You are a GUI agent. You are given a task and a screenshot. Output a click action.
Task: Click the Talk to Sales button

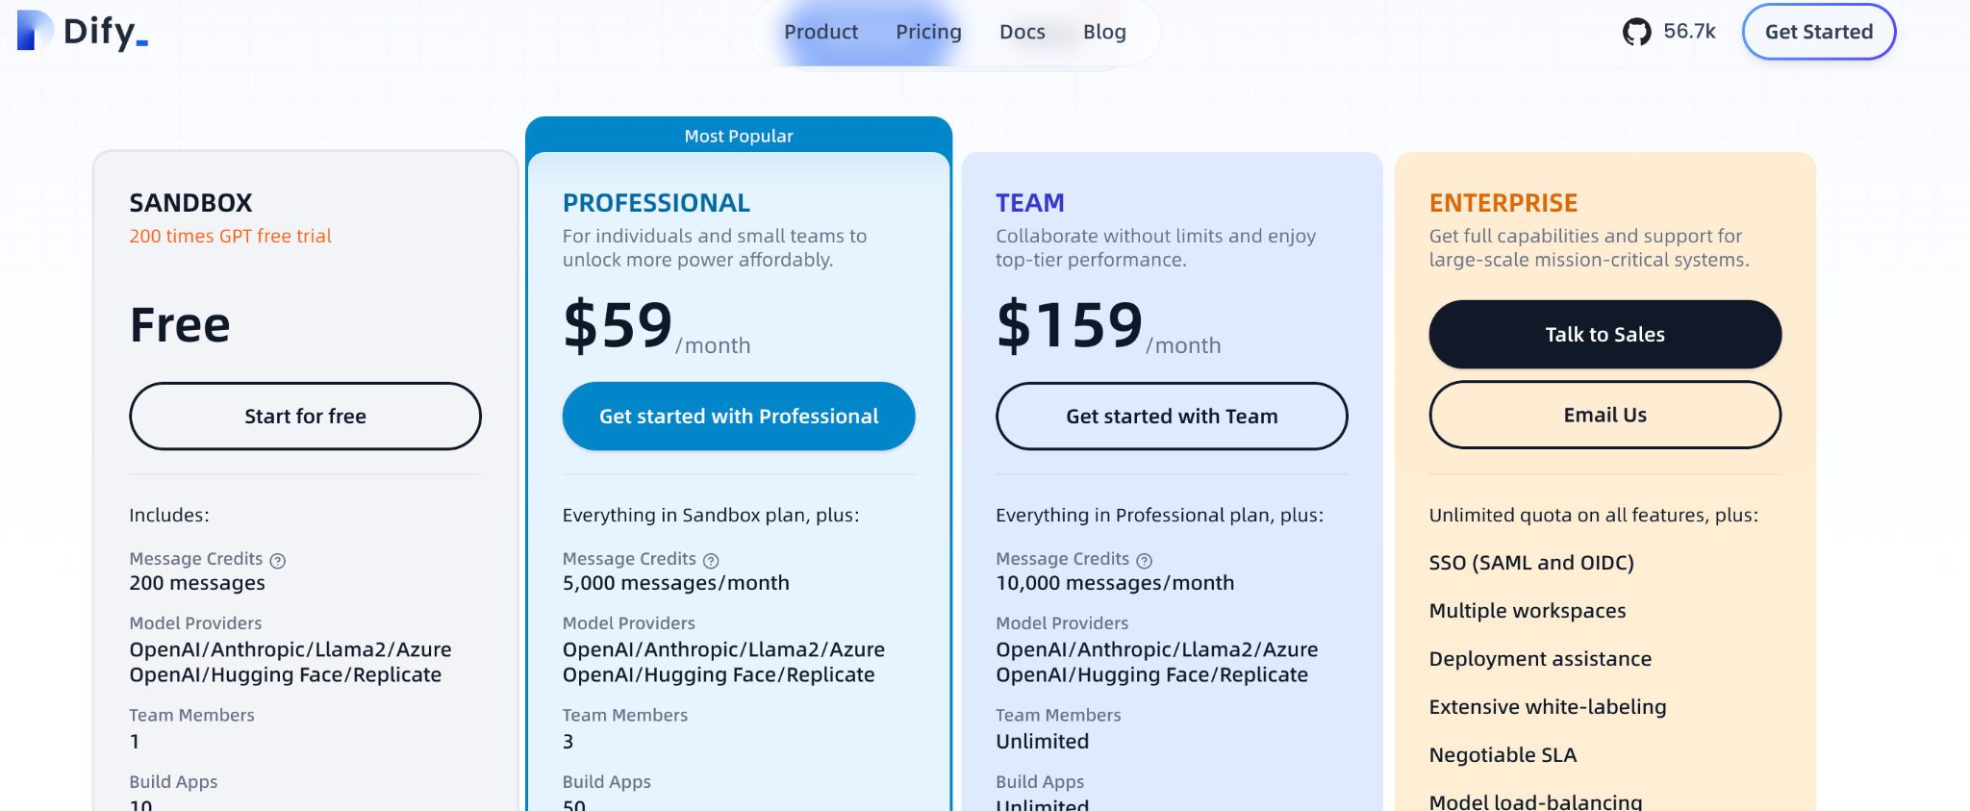[1604, 335]
